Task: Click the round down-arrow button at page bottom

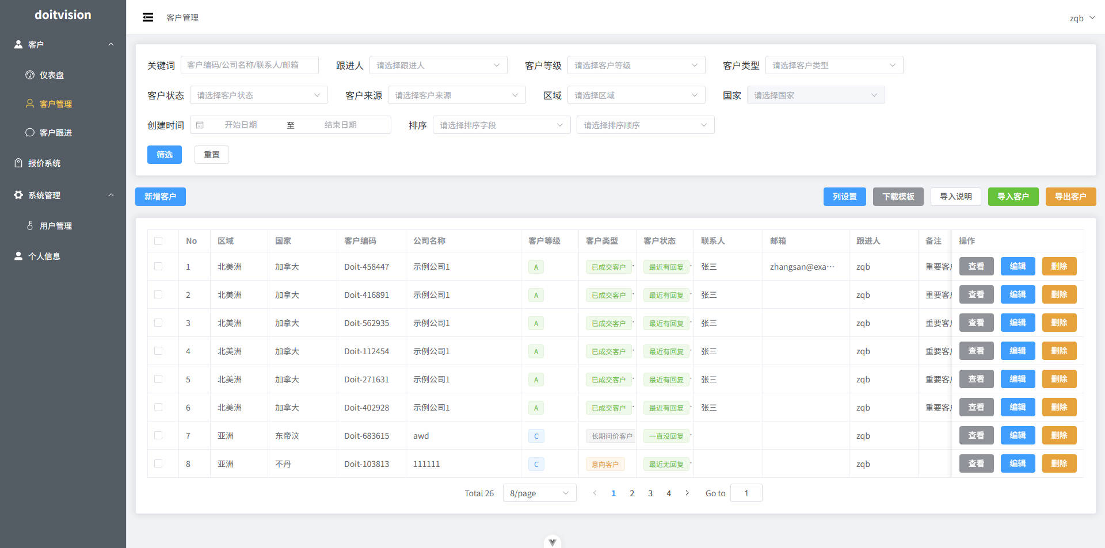Action: point(552,542)
